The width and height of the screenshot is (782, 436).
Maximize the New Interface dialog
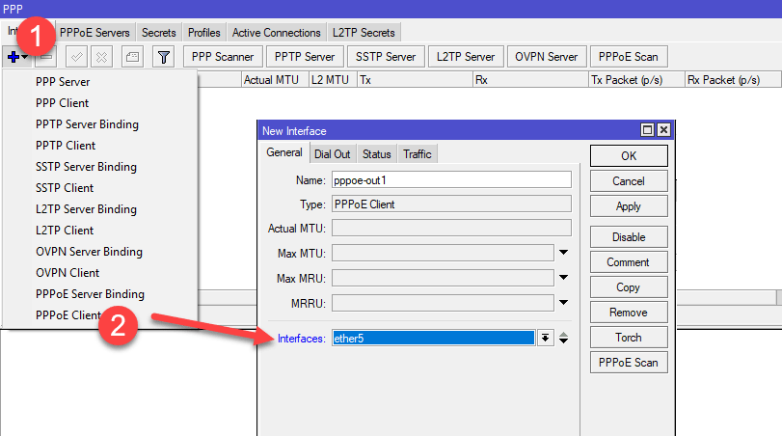(647, 129)
